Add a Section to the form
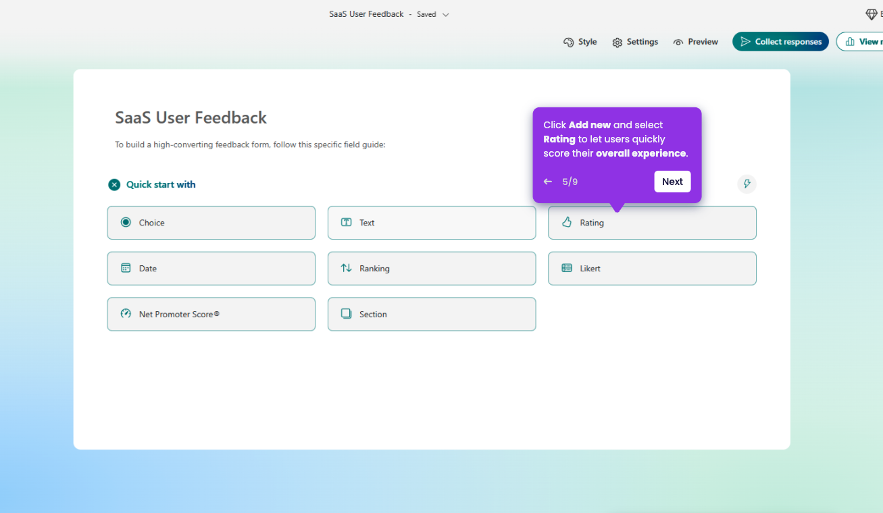883x513 pixels. click(432, 314)
